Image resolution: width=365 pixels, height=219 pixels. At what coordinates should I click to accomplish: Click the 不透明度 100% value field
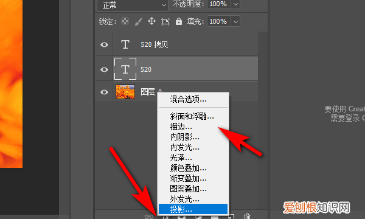pyautogui.click(x=219, y=4)
